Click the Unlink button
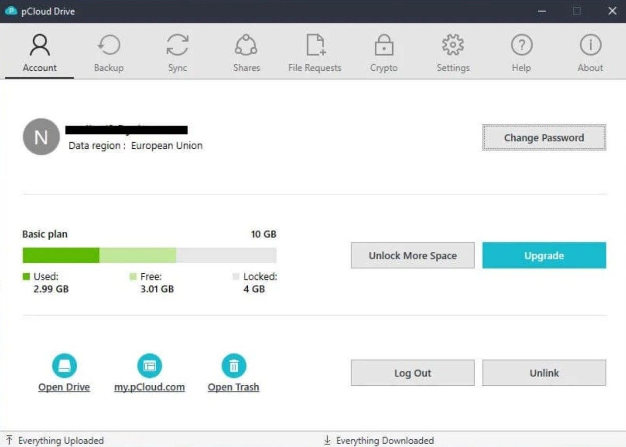 click(x=544, y=373)
